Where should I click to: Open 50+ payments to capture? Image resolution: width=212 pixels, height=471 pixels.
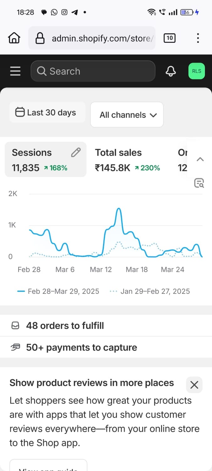pos(81,347)
